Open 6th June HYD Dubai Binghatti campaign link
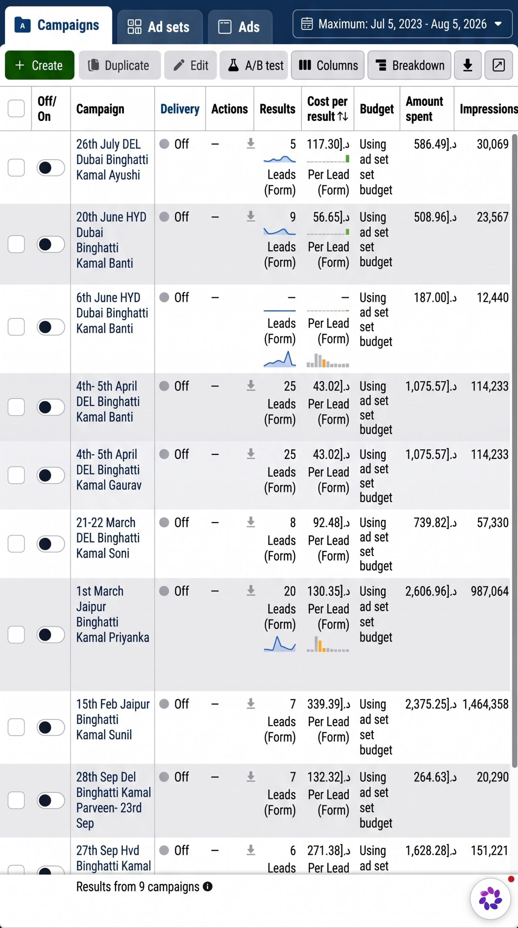This screenshot has height=928, width=518. 112,313
